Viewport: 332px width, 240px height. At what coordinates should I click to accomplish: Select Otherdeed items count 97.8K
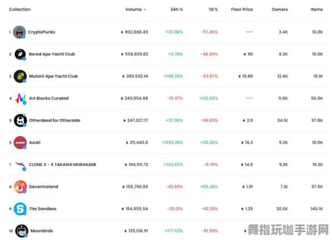[317, 121]
